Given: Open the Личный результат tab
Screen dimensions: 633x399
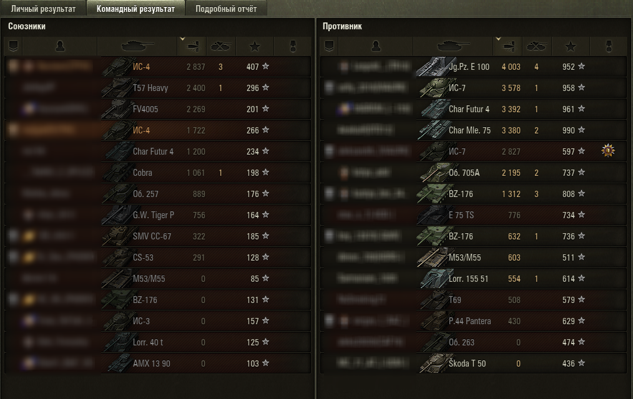Looking at the screenshot, I should click(43, 9).
